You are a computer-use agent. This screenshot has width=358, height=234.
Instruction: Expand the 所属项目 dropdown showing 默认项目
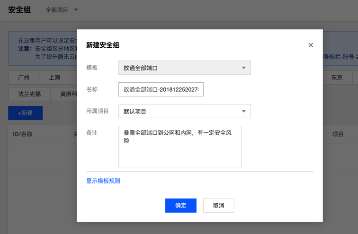coord(185,111)
